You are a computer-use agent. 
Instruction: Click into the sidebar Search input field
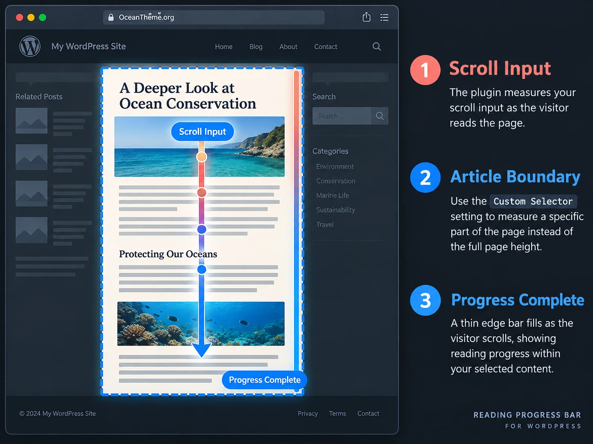[342, 116]
